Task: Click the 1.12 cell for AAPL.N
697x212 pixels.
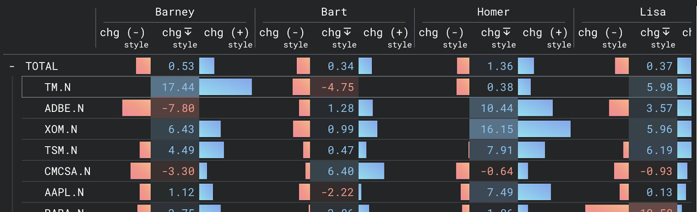Action: pos(175,192)
